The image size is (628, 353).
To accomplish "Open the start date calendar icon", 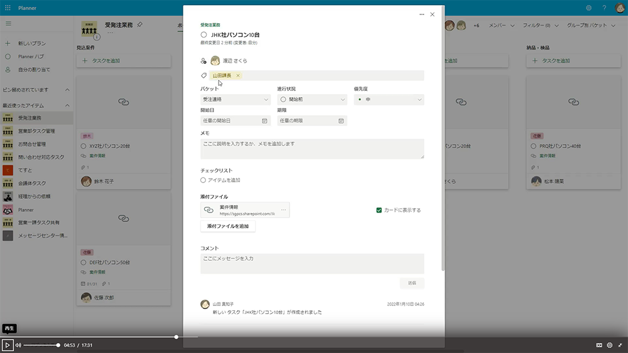I will [x=264, y=121].
